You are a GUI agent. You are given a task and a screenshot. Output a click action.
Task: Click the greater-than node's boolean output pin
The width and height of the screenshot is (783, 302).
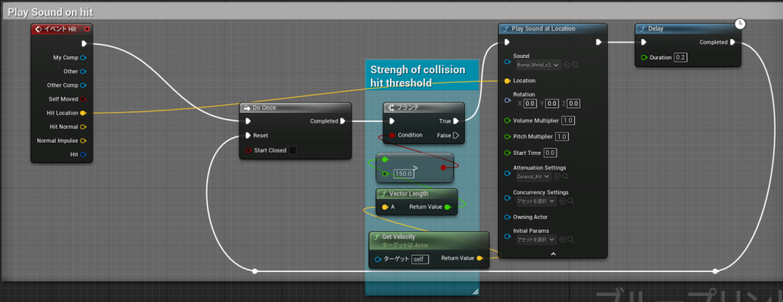(x=443, y=168)
